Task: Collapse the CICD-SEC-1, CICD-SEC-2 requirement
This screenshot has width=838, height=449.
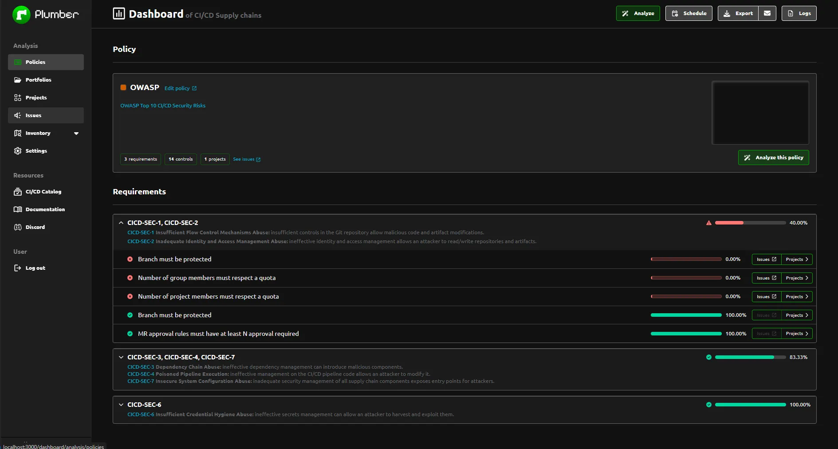Action: tap(121, 222)
